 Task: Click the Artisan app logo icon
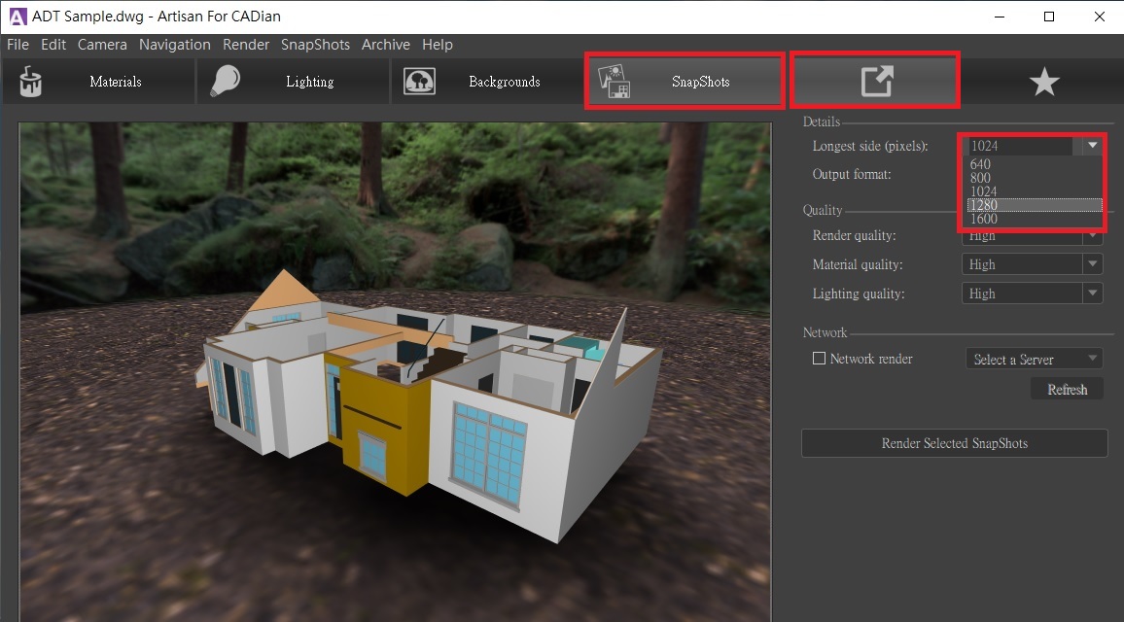click(x=16, y=17)
